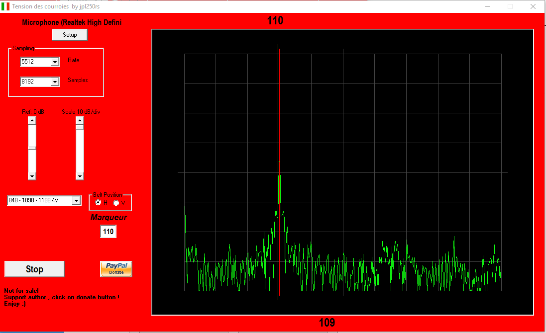Click the Italian flag app icon in title bar
This screenshot has height=333, width=546.
click(5, 6)
